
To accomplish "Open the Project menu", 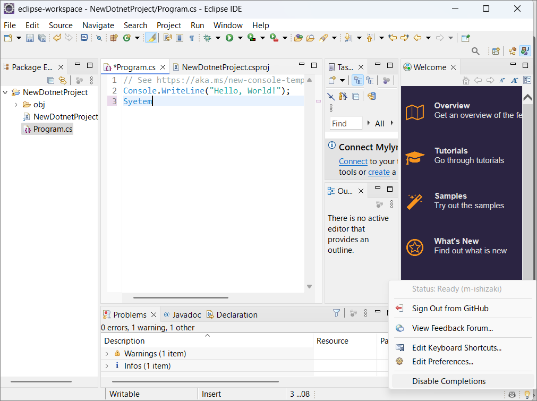I will click(x=169, y=25).
